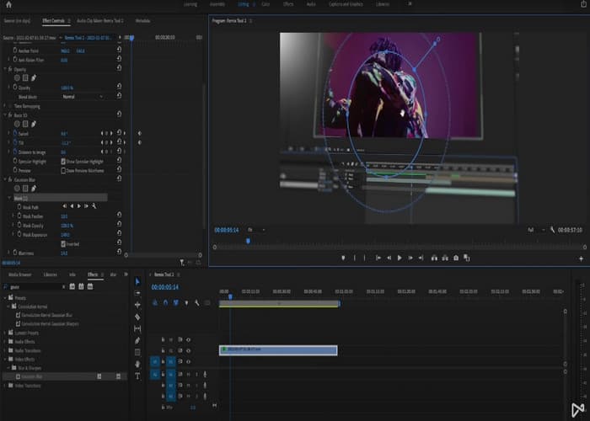This screenshot has width=590, height=421.
Task: Select the Rectangle tool
Action: [137, 352]
